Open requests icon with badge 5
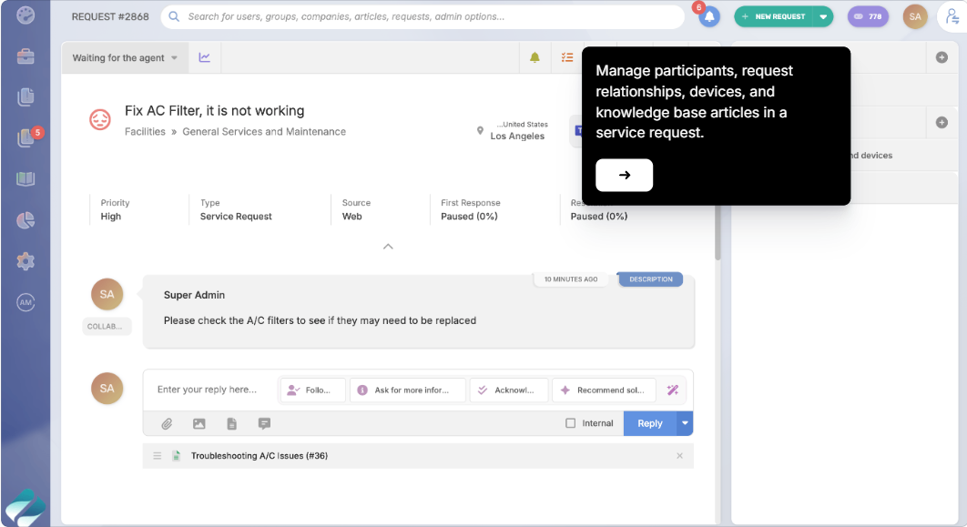The height and width of the screenshot is (527, 967). (25, 137)
